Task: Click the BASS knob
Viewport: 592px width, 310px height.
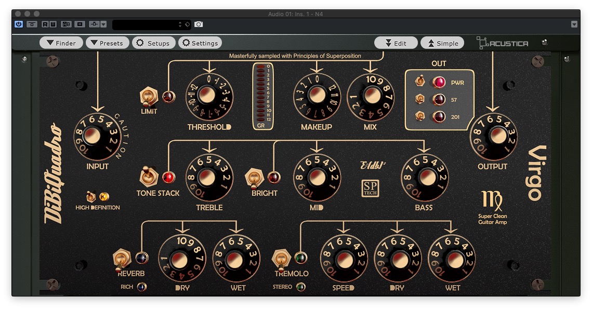Action: [424, 178]
